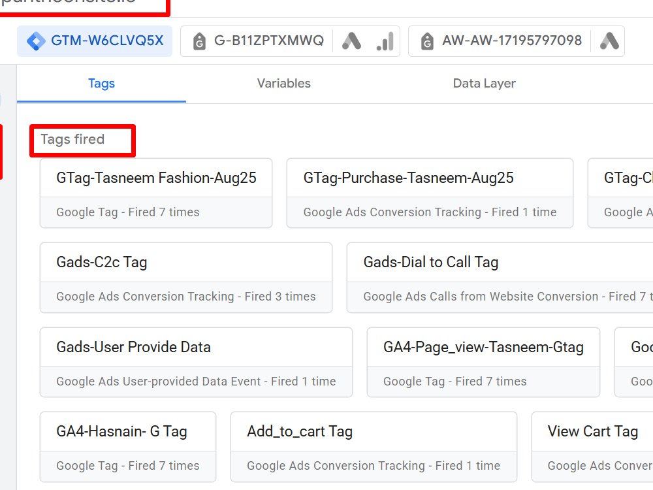This screenshot has height=490, width=653.
Task: Open the View Cart Tag card
Action: pyautogui.click(x=592, y=447)
